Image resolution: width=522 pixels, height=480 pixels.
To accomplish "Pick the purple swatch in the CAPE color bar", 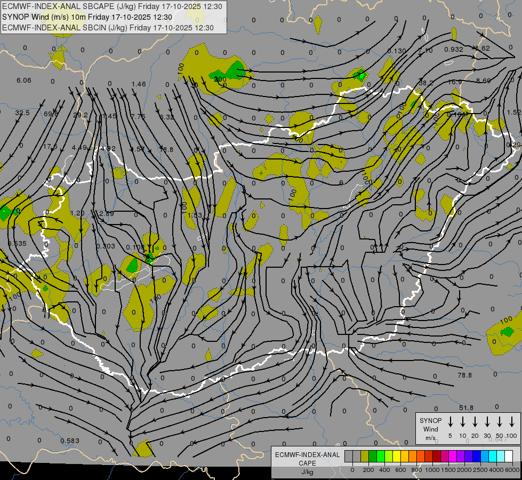I will pyautogui.click(x=460, y=457).
